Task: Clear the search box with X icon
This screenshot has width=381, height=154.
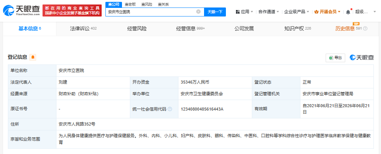Action: [x=198, y=12]
